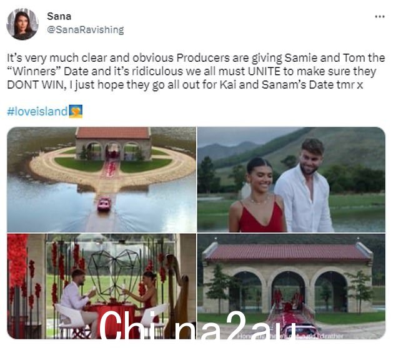This screenshot has height=348, width=396.
Task: Open the @SanaRavishing handle link
Action: [x=86, y=30]
